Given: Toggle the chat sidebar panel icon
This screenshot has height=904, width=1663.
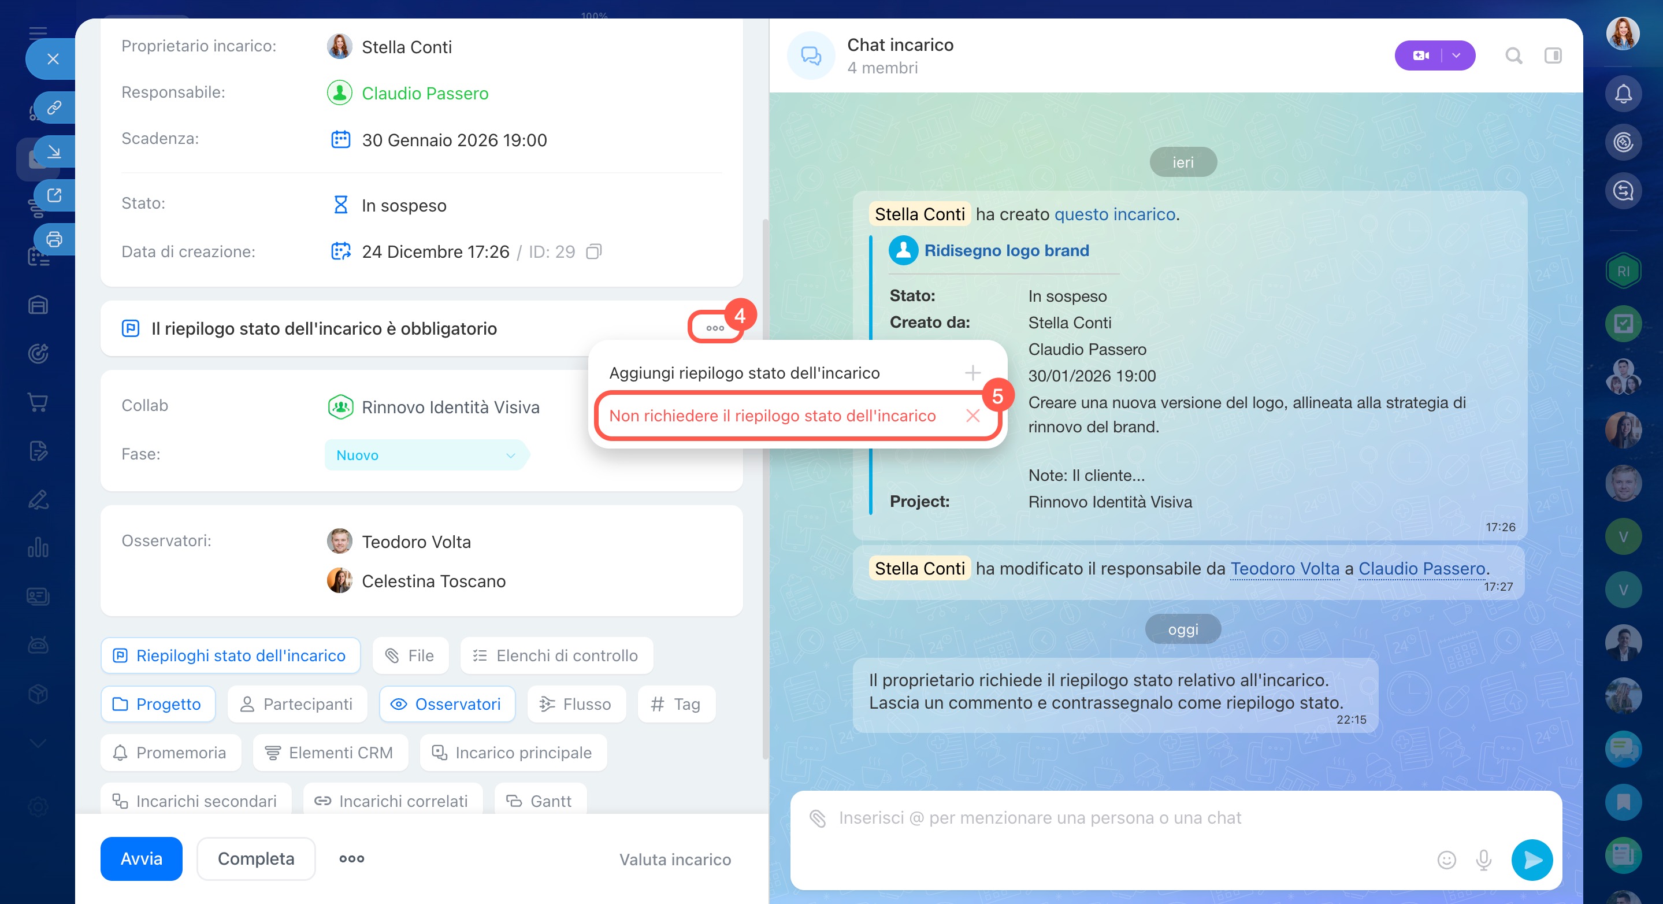Looking at the screenshot, I should pos(1553,56).
